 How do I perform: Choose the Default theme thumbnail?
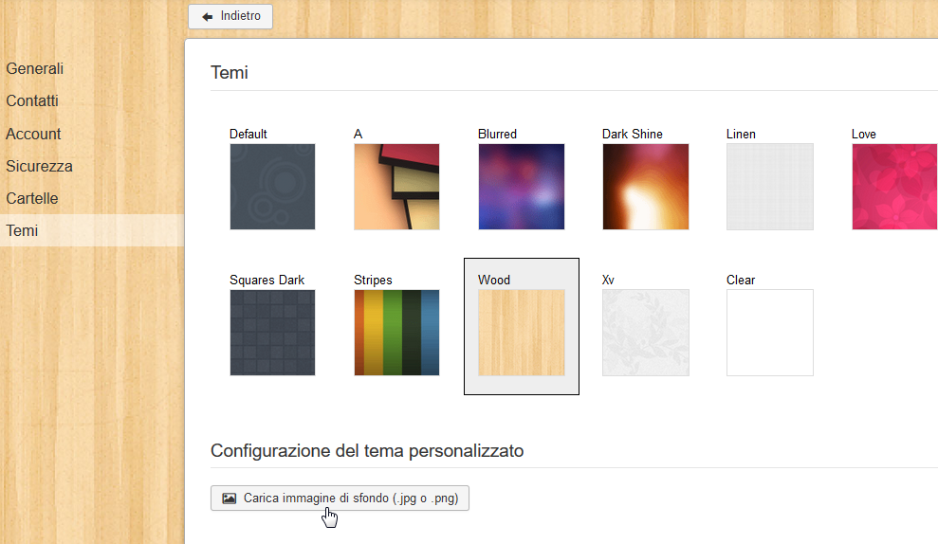272,187
